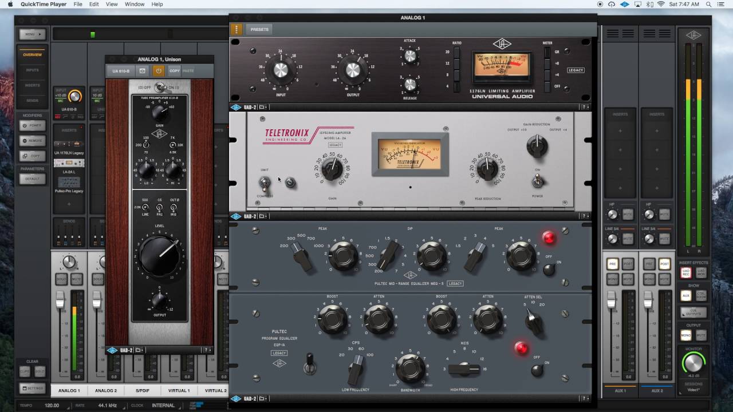Toggle UAD REC insert effects
The width and height of the screenshot is (733, 412).
[685, 273]
